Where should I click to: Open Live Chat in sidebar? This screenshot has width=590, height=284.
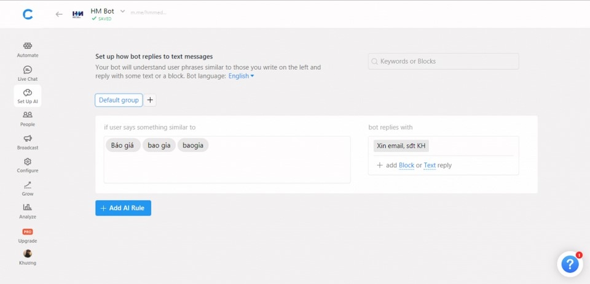28,74
